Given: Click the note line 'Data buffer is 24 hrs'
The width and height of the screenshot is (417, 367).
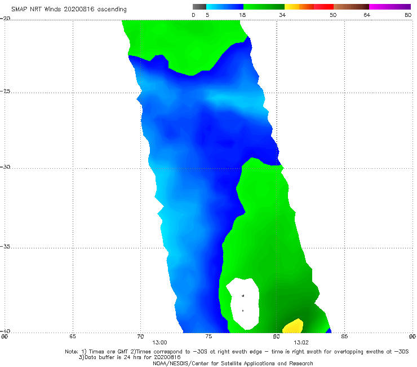Looking at the screenshot, I should click(130, 357).
